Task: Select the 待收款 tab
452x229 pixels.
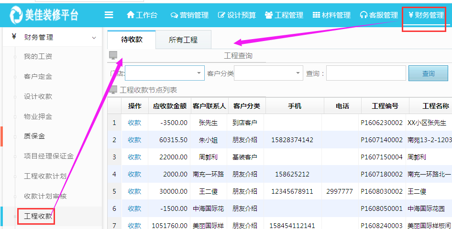Action: (x=132, y=40)
